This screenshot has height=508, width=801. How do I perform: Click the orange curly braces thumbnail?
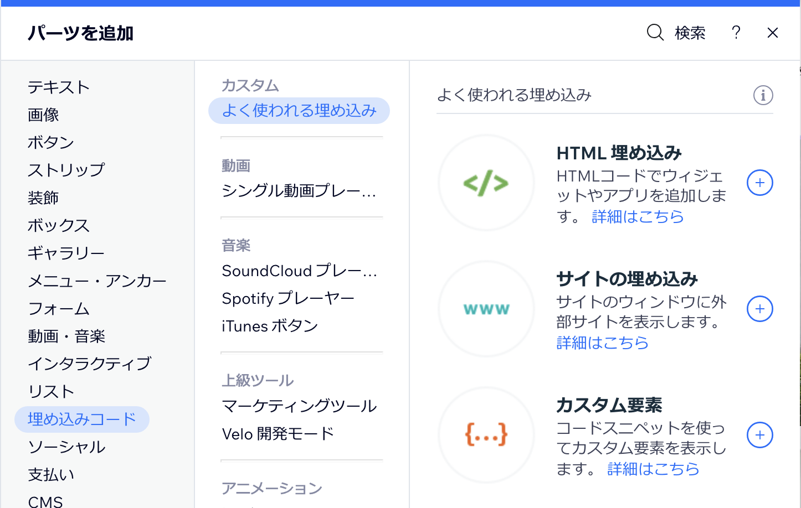point(486,435)
